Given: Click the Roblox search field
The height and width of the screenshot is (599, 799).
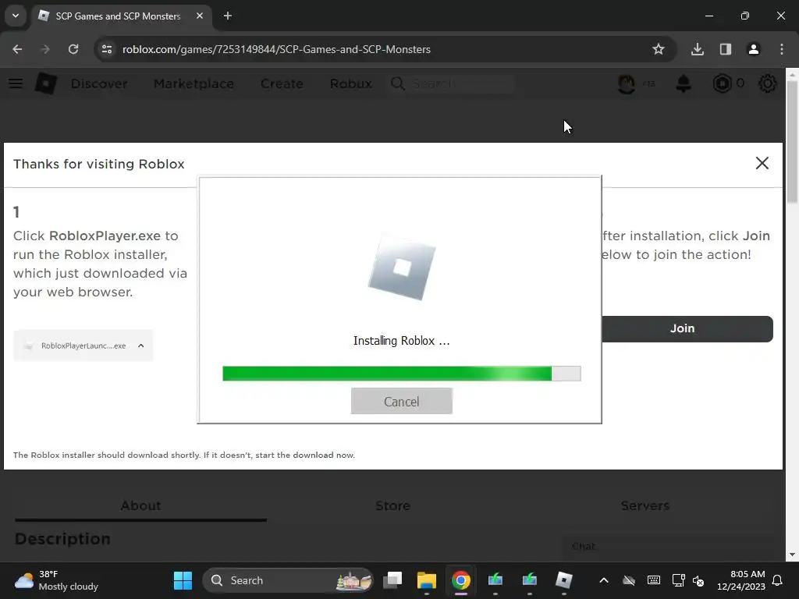Looking at the screenshot, I should [x=453, y=83].
